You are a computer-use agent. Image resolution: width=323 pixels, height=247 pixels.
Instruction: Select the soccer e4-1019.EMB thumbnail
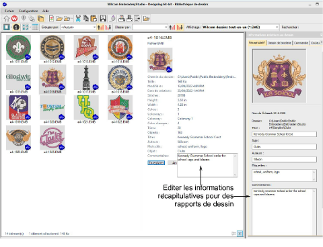click(18, 109)
